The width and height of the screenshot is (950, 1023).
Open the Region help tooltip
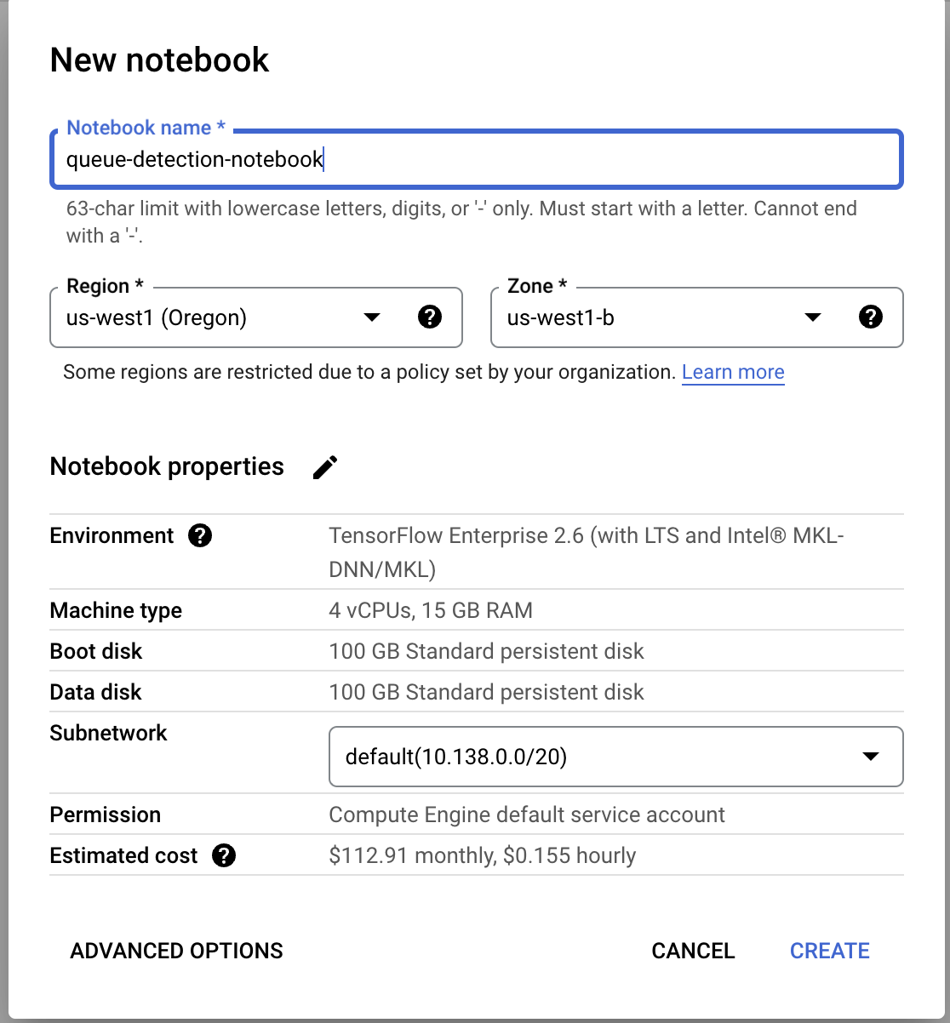point(431,317)
